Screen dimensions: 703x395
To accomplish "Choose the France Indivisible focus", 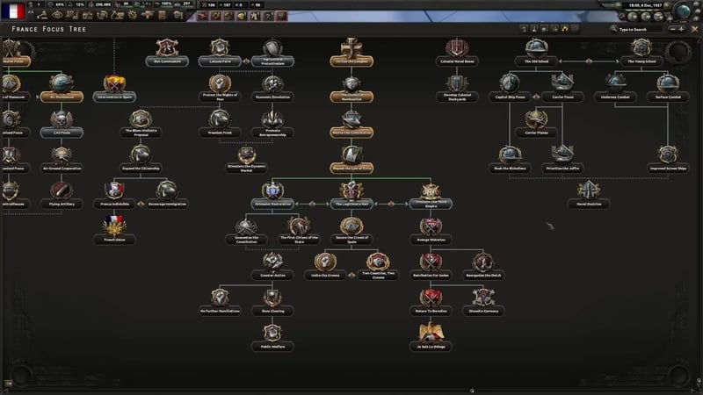I will 114,195.
